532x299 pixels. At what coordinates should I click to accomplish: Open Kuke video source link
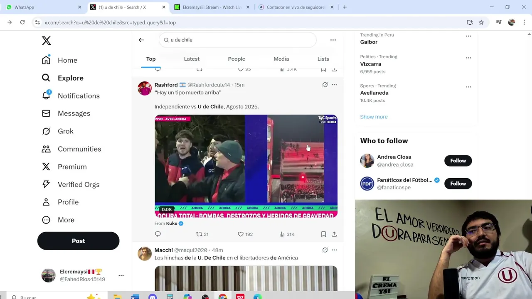172,223
